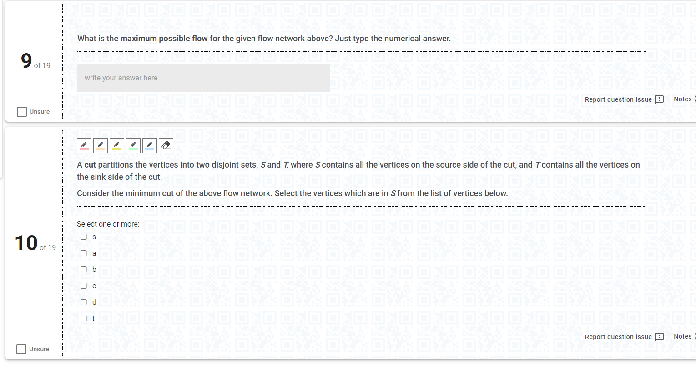Select the yellow highlighter pen
This screenshot has height=370, width=696.
coord(116,145)
